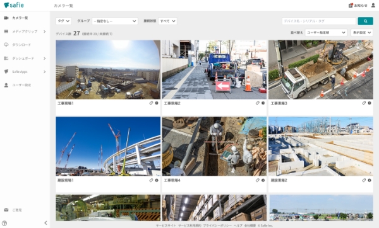Click the settings gear for 建設現場1
This screenshot has height=228, width=379.
(x=157, y=180)
